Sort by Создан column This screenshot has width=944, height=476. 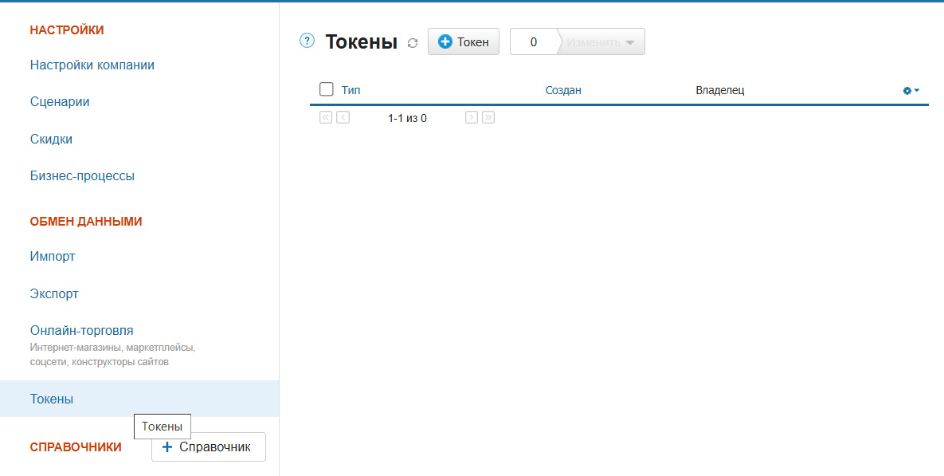(x=563, y=90)
